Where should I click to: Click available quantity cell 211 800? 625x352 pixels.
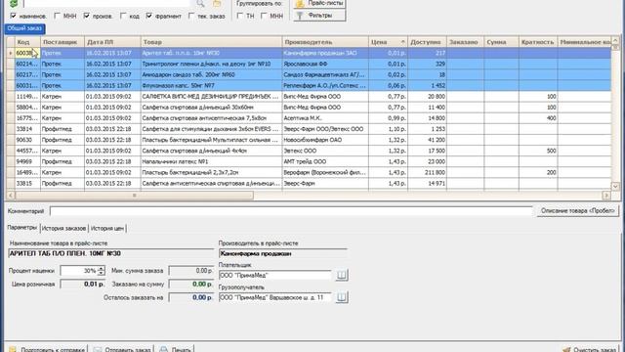coord(427,172)
